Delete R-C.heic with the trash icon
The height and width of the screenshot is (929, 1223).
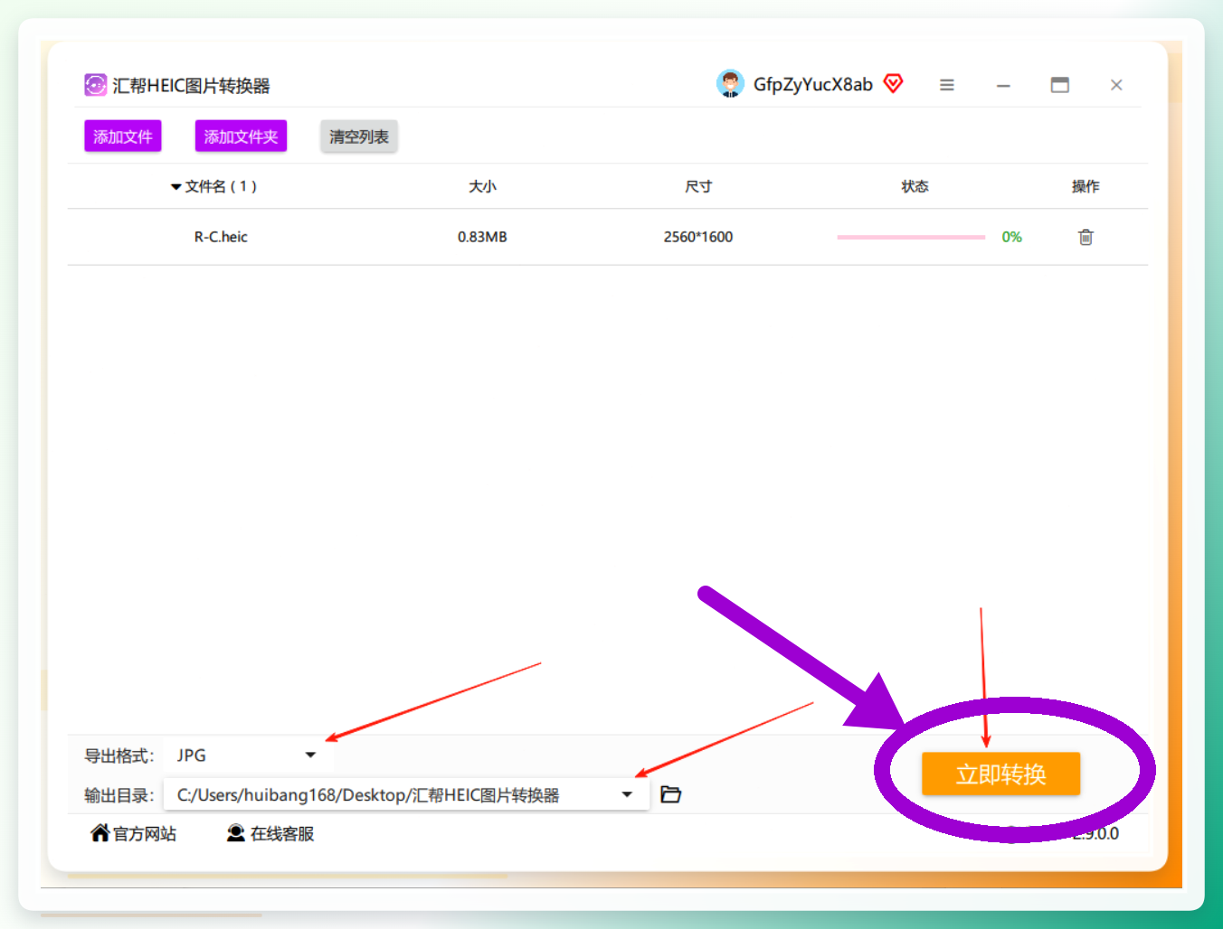[x=1086, y=237]
